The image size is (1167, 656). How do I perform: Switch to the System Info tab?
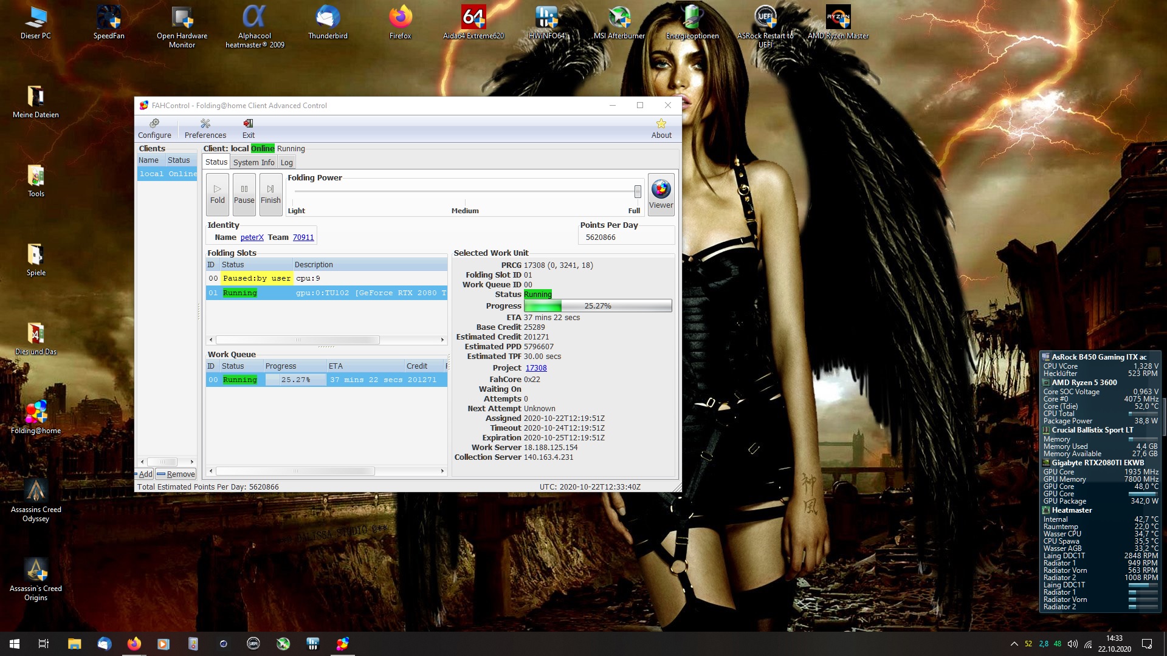253,162
